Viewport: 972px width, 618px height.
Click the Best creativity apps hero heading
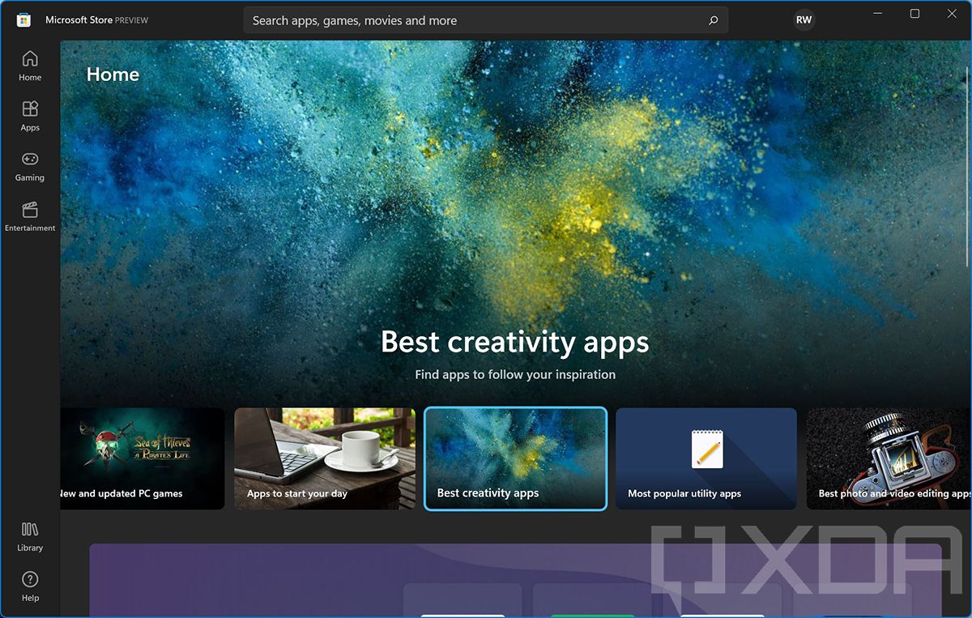click(x=515, y=341)
